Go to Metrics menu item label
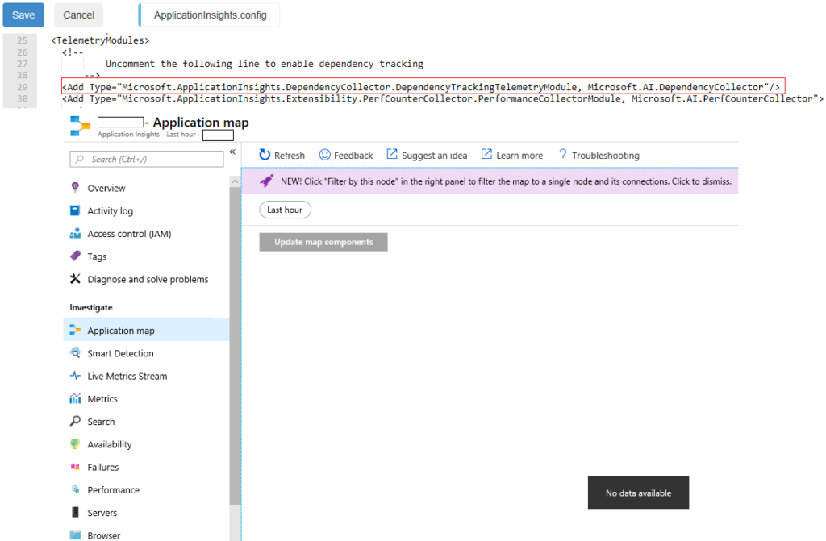The width and height of the screenshot is (826, 541). pos(102,399)
